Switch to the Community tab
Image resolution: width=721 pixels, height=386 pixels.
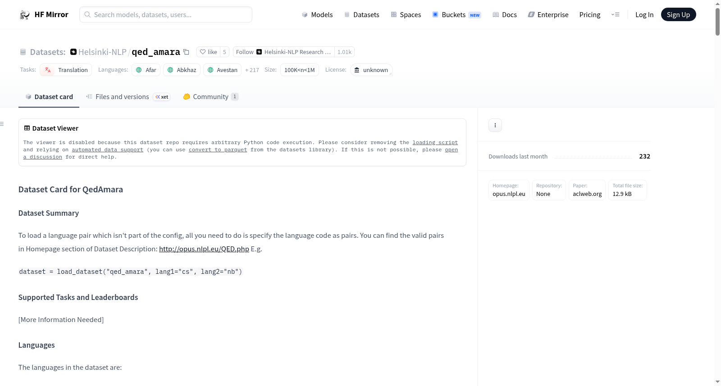pos(210,97)
